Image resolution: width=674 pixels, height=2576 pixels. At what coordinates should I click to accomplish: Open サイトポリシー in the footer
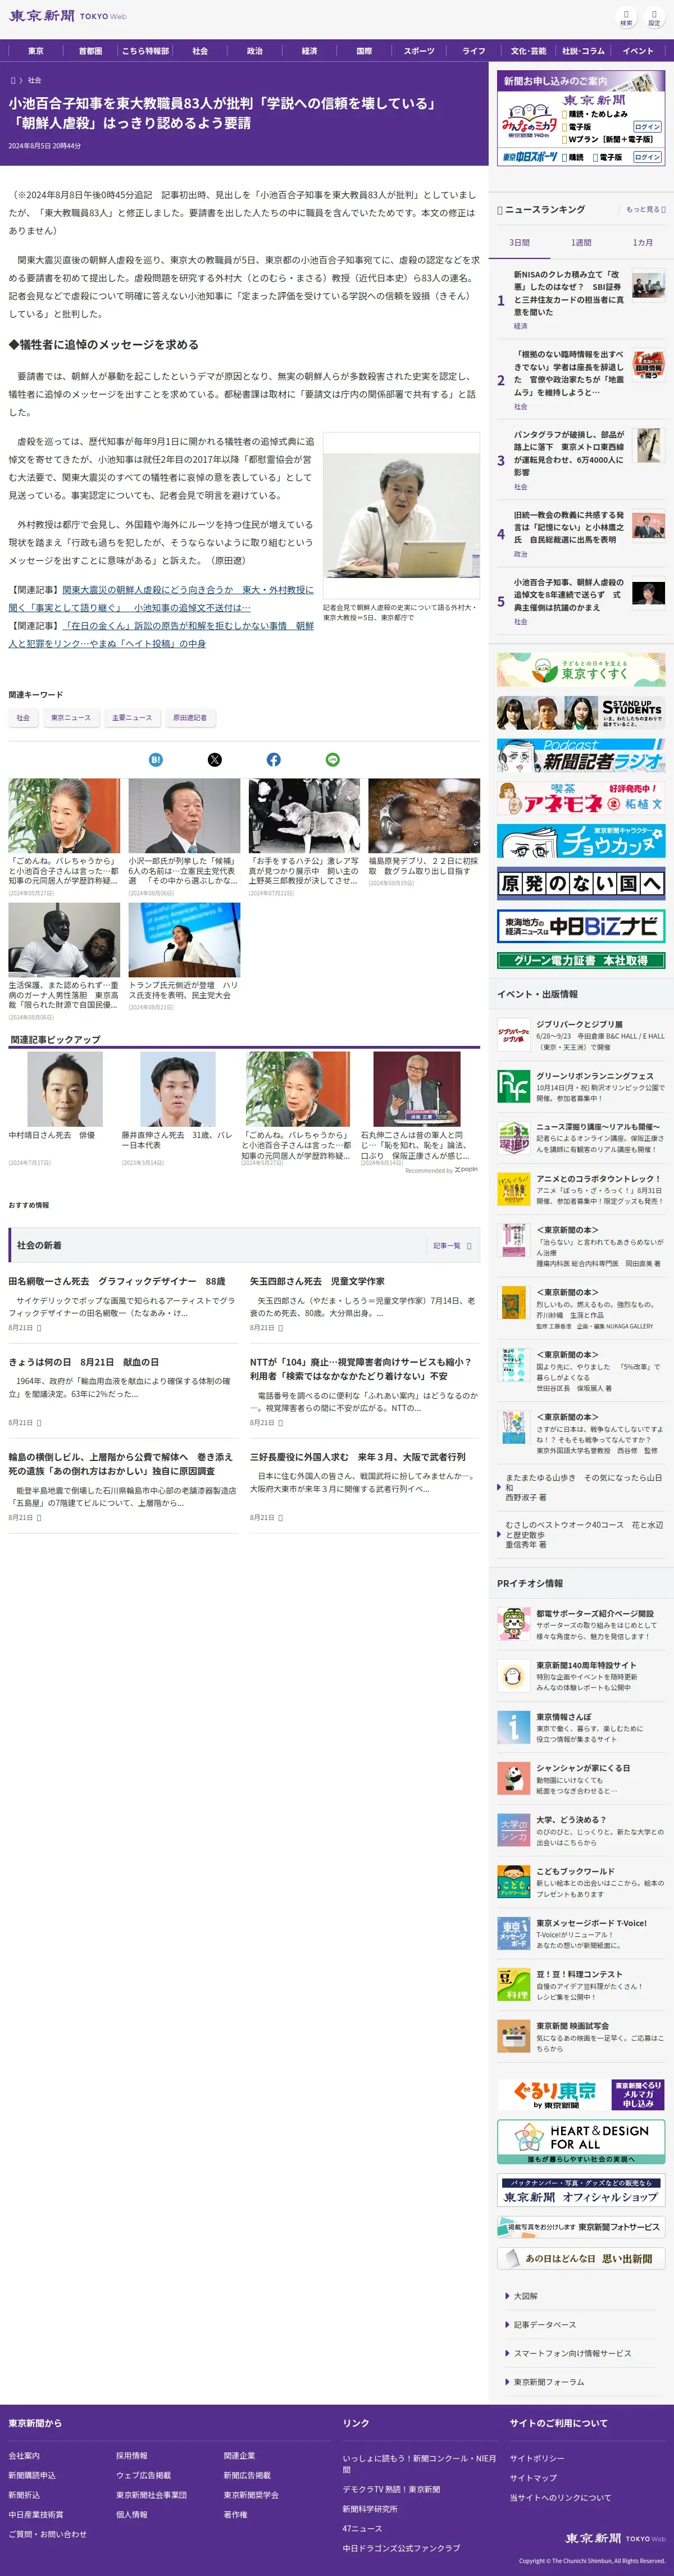click(x=537, y=2458)
